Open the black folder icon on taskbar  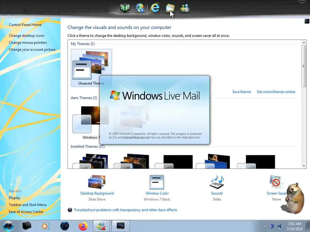coord(27,226)
